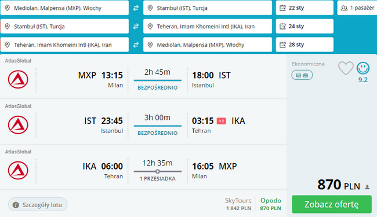Screen dimensions: 377x217
Task: Click location pin in Mediolan destination field
Action: tap(150, 45)
